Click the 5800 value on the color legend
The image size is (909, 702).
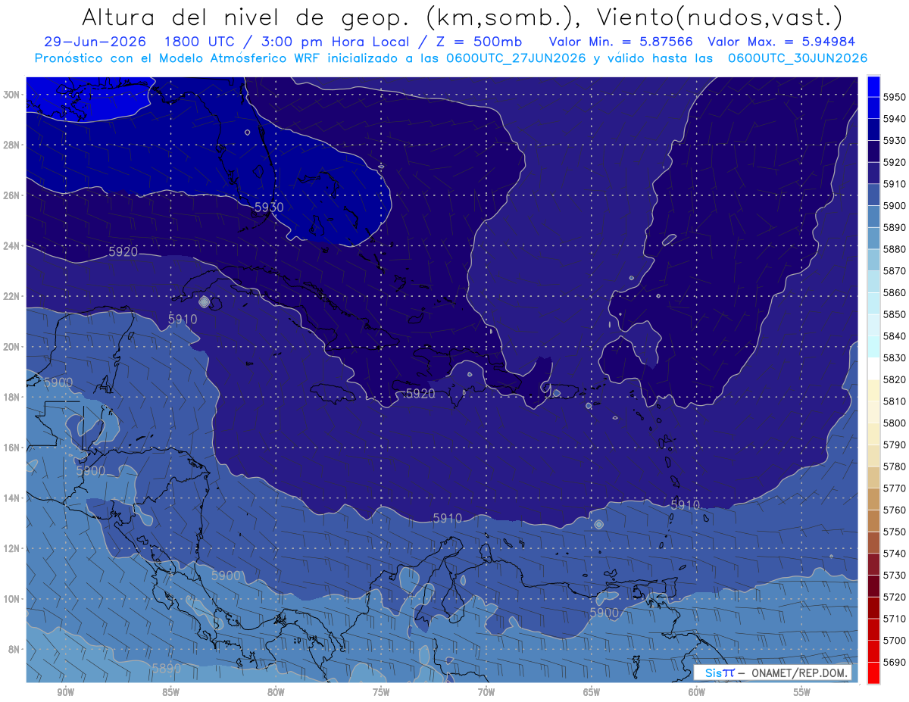click(895, 423)
